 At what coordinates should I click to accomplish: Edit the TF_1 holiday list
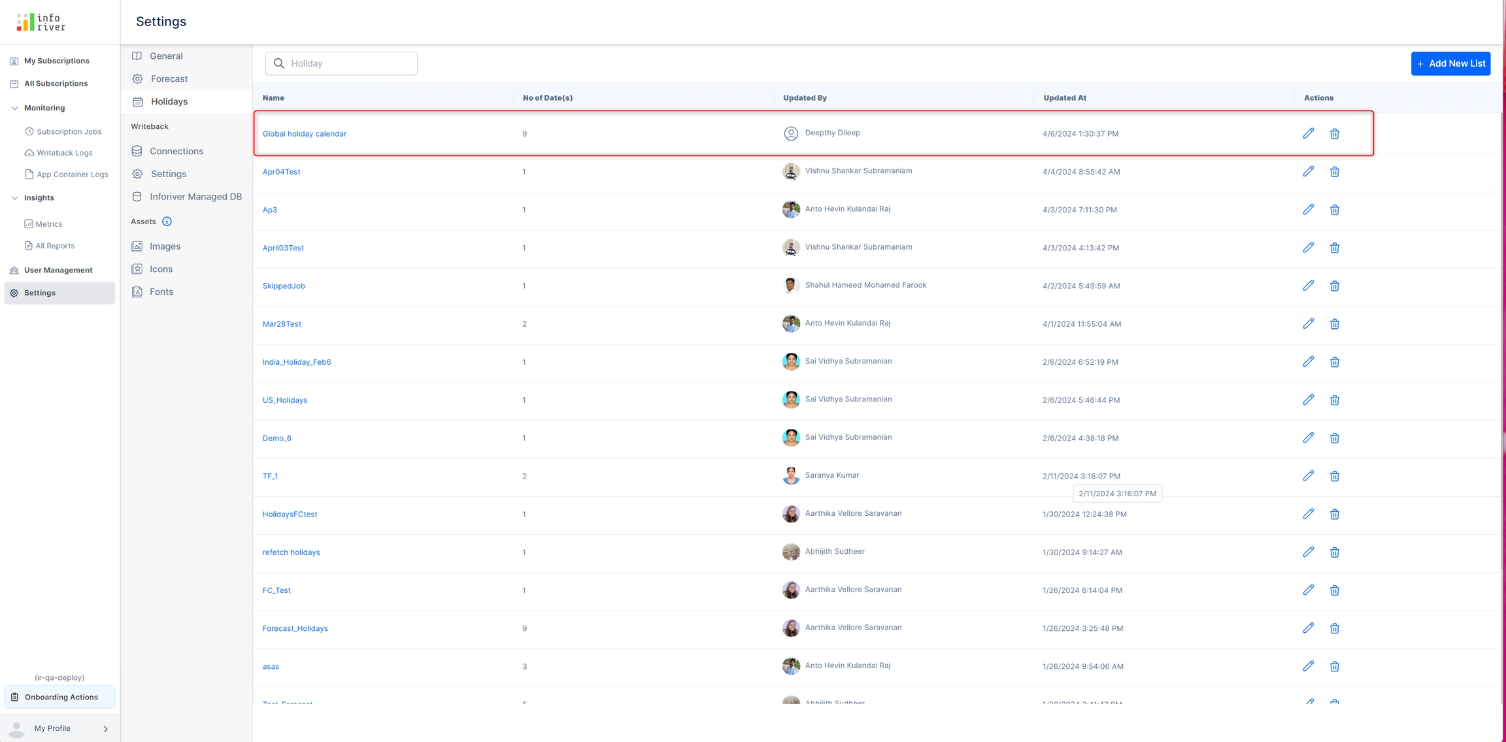tap(1308, 476)
